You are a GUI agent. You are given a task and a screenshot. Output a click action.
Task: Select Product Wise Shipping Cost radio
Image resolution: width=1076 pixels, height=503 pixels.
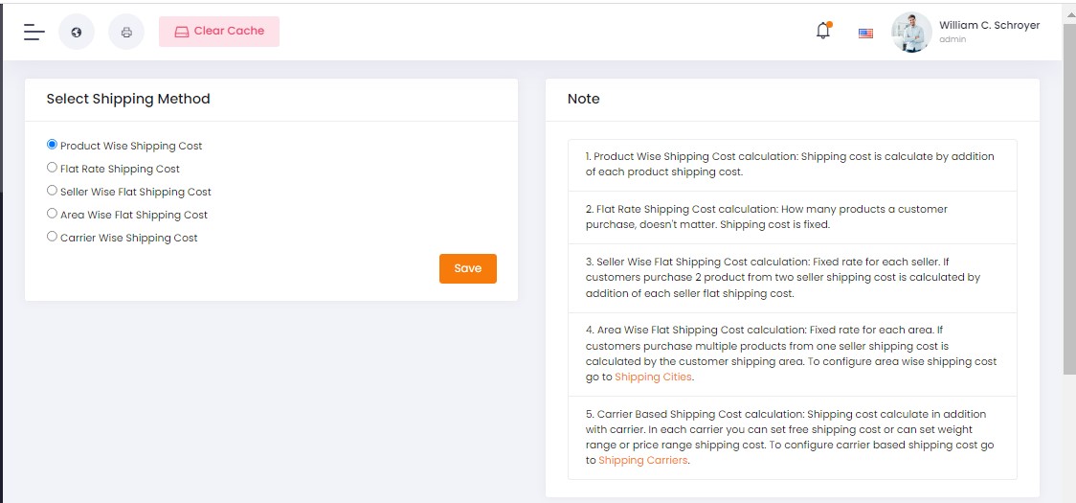pos(53,145)
